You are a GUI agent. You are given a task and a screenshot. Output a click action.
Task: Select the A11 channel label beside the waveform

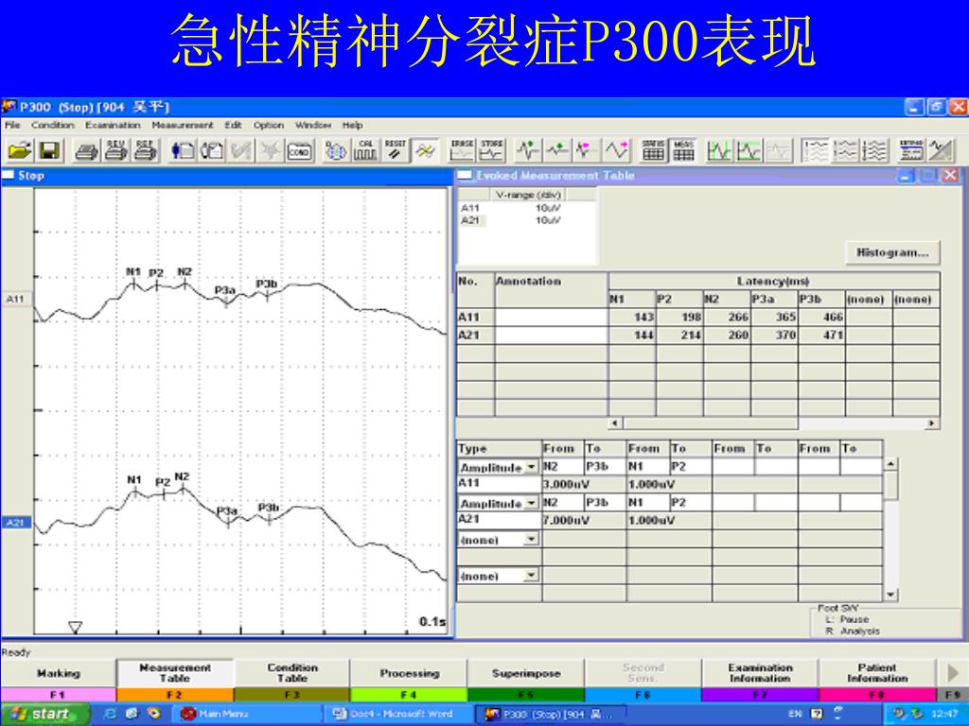pyautogui.click(x=15, y=300)
